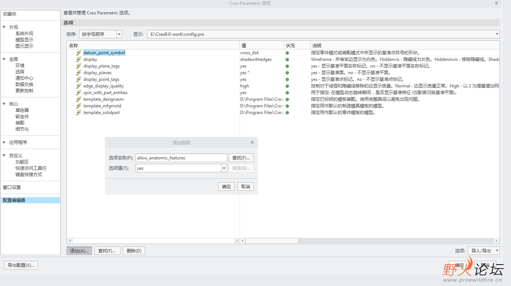Viewport: 511px width, 286px height.
Task: Expand the 应用程序 tree section
Action: (4, 142)
